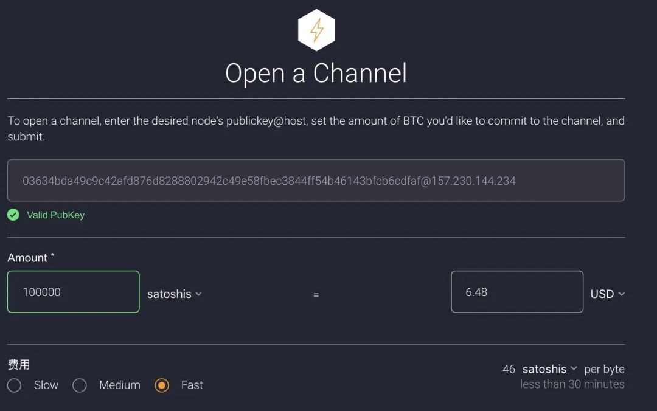Click the channel instructions description text
This screenshot has height=411, width=657.
tap(316, 128)
